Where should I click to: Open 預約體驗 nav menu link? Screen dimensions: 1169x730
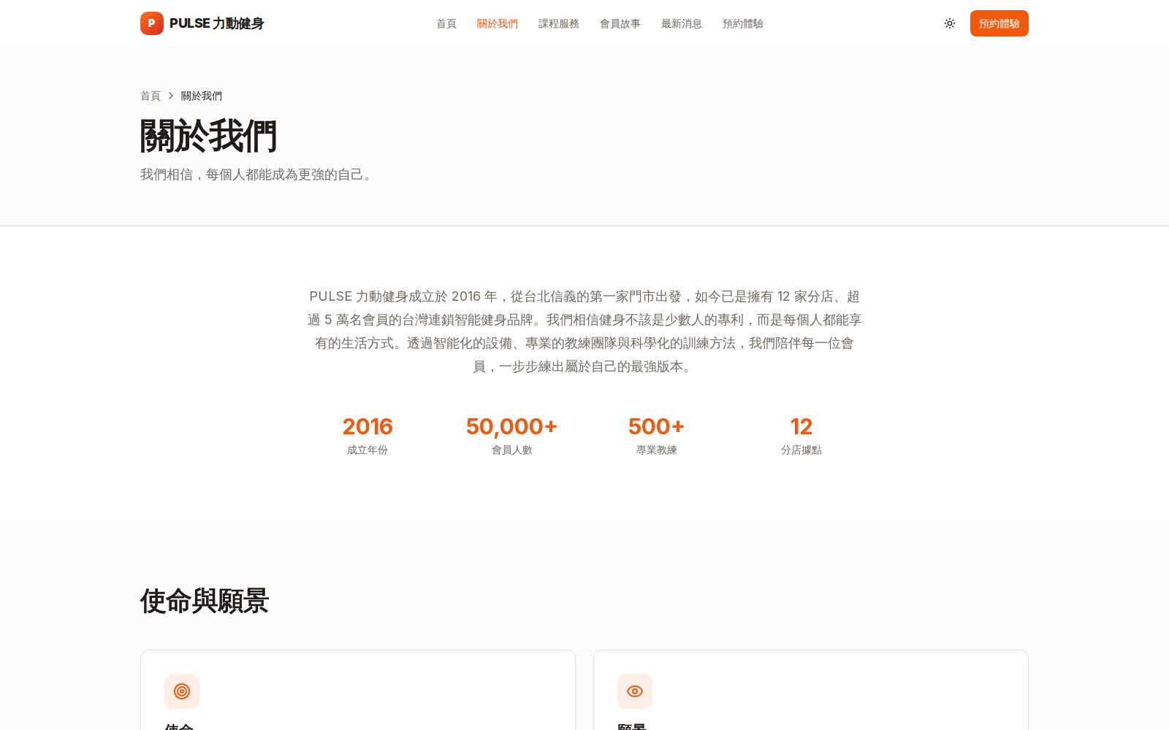click(743, 23)
